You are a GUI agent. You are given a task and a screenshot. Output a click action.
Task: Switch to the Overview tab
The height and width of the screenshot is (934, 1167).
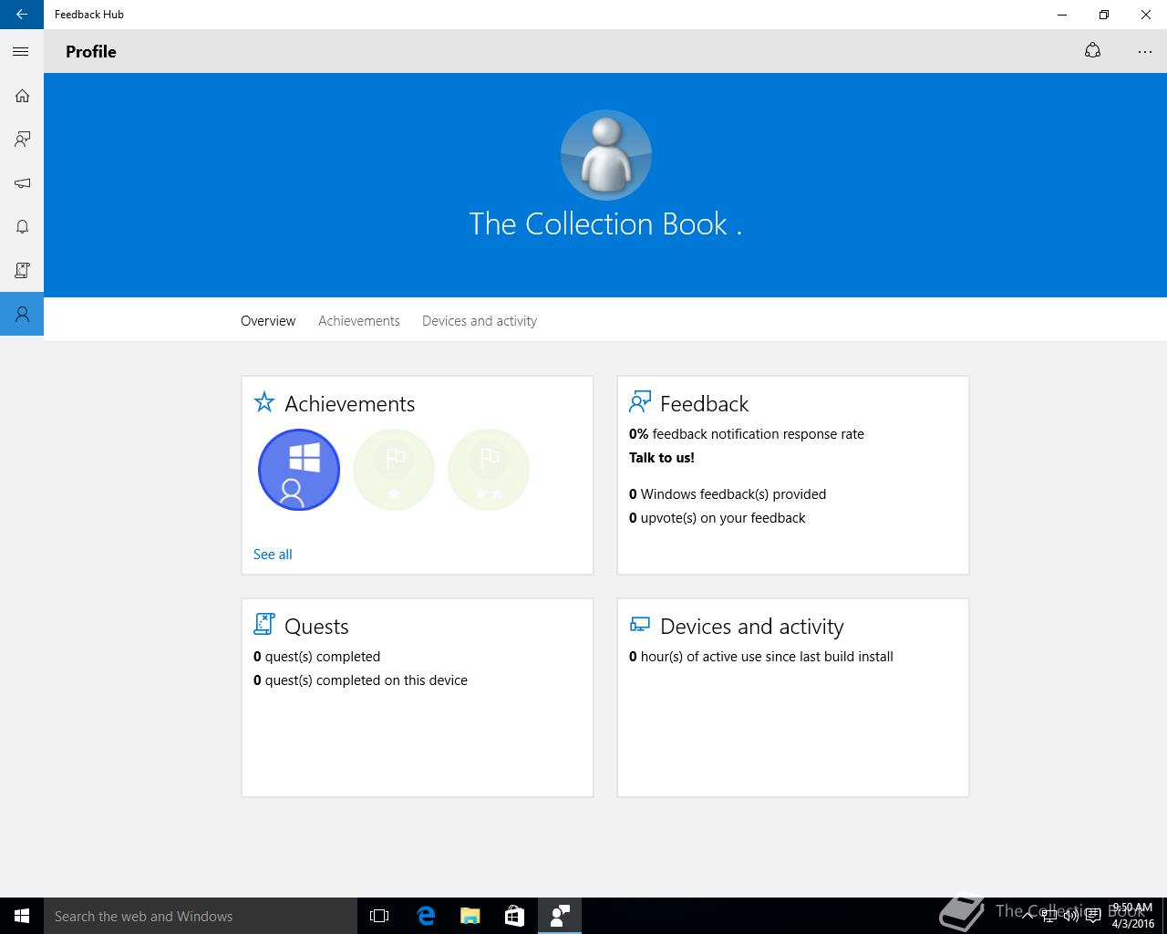click(268, 321)
